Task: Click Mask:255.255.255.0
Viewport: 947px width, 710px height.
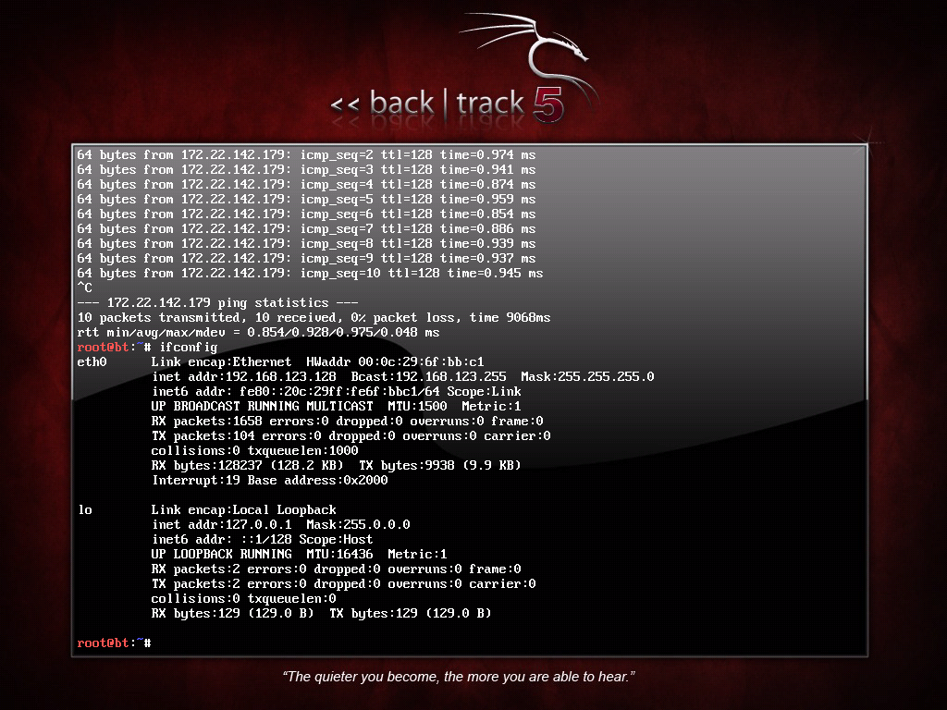Action: (587, 377)
